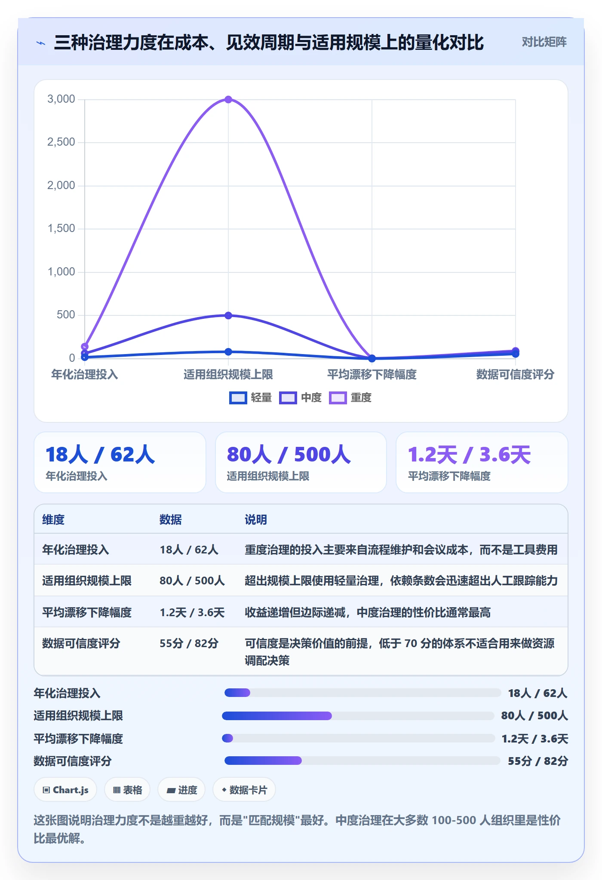Click the description starting 超出规模上限使用轻量治理
The width and height of the screenshot is (602, 880).
tap(401, 581)
